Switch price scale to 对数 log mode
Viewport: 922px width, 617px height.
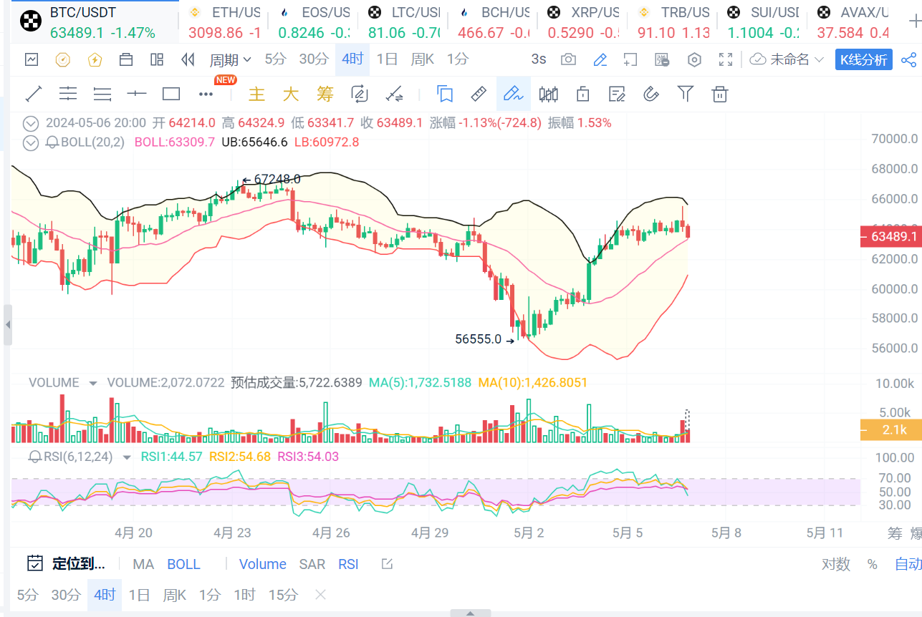coord(835,564)
